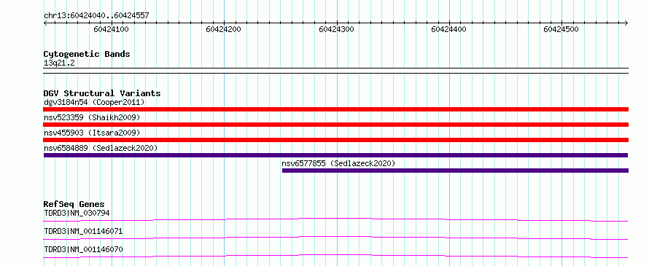Open the TDRD3|NM_001146070 gene label

coord(83,249)
